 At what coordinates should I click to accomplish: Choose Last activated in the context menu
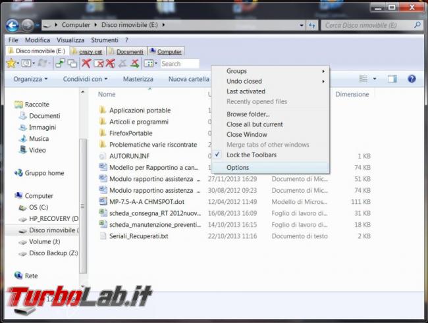271,91
